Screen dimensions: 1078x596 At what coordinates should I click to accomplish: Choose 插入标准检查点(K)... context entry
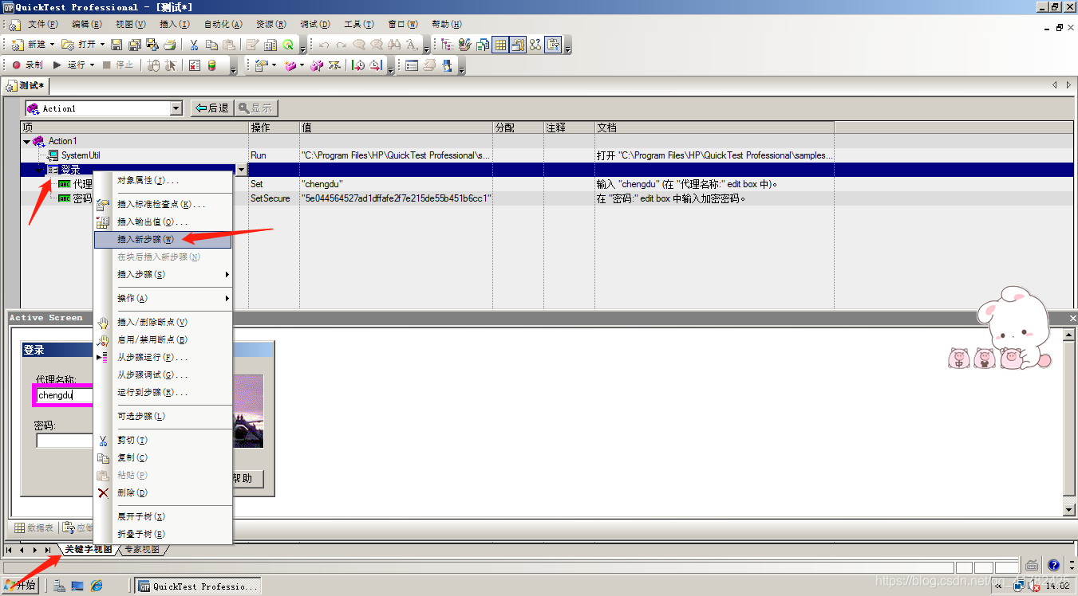[163, 205]
